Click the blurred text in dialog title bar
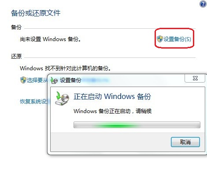 pos(95,80)
